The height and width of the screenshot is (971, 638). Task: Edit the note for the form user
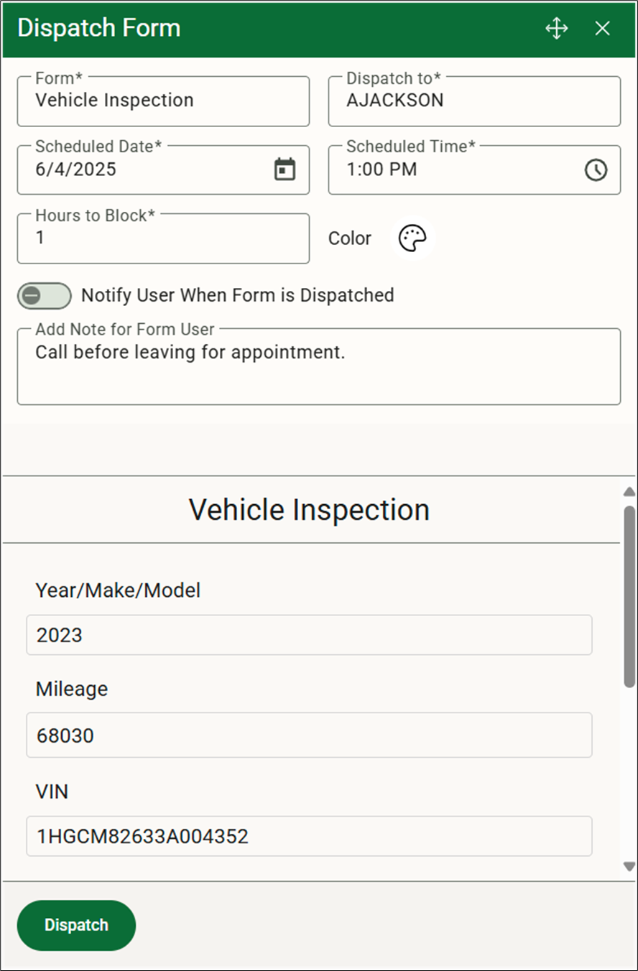click(x=319, y=366)
